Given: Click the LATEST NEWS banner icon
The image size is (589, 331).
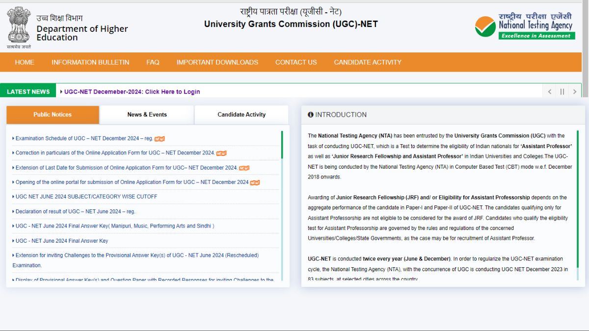Looking at the screenshot, I should pyautogui.click(x=28, y=91).
